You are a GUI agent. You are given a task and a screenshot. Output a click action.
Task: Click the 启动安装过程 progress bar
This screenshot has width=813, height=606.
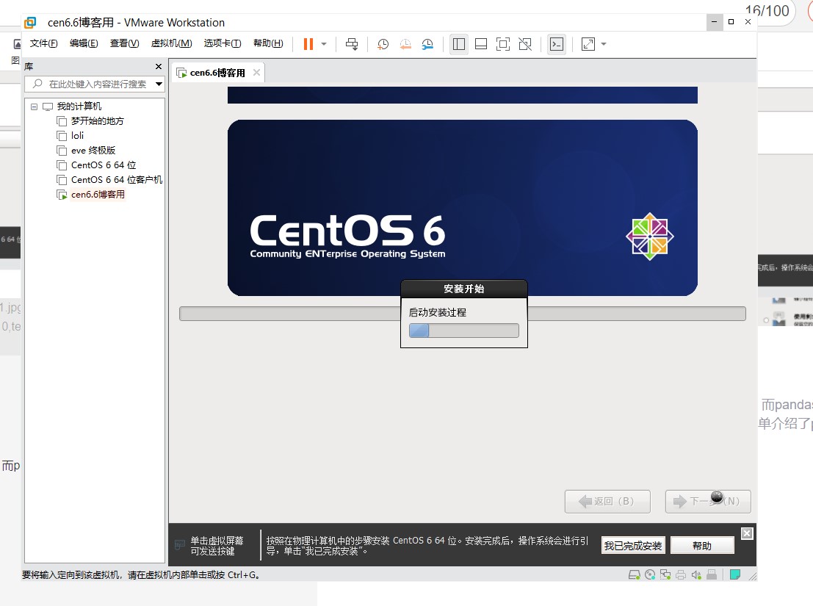coord(464,331)
